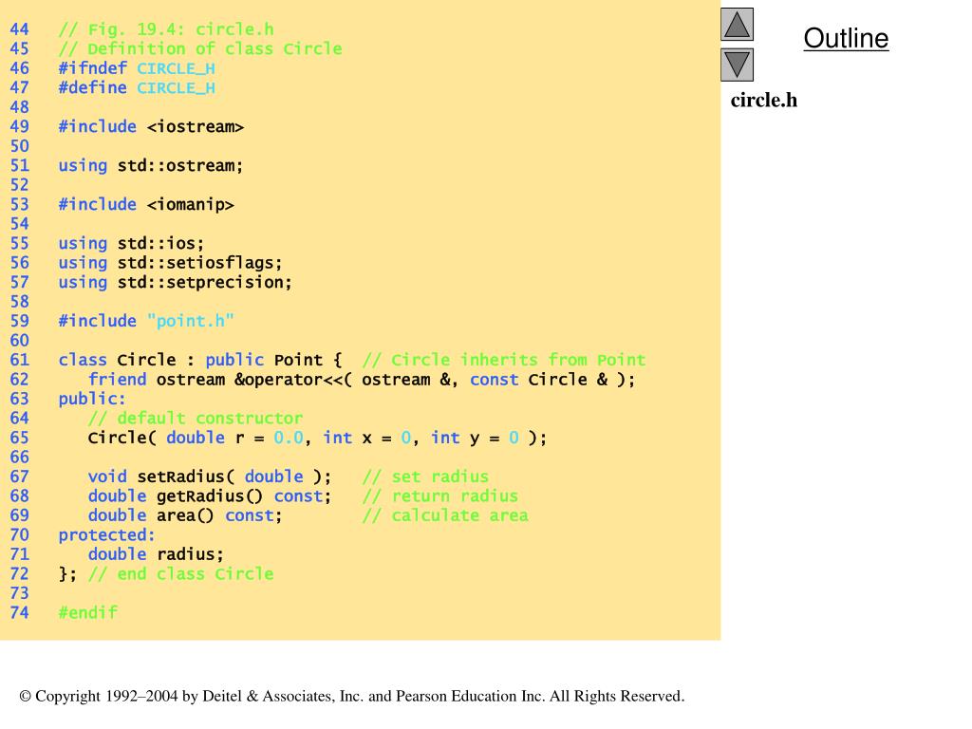
Task: Select the circle.h filename label
Action: pyautogui.click(x=764, y=100)
